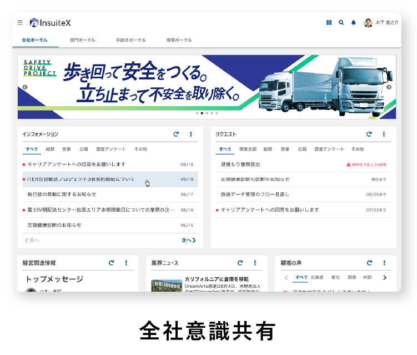Select その他 tab in リクエスト
417x355 pixels.
click(x=358, y=149)
